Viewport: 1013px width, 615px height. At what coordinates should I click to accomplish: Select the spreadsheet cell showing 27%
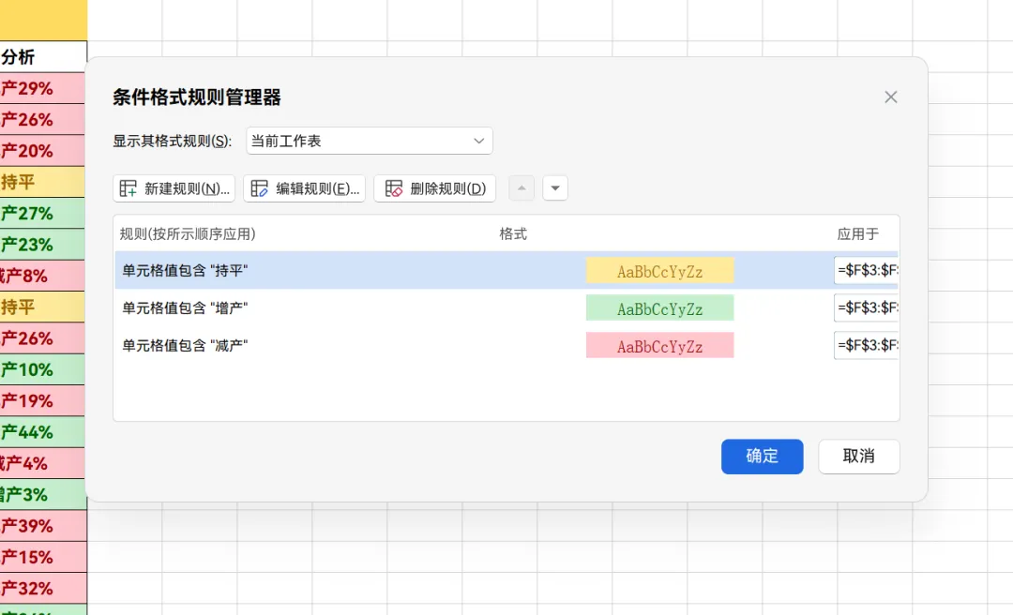42,213
